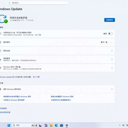Click the Windows 測試人員計畫 row title
The width and height of the screenshot is (128, 128).
coord(12,67)
